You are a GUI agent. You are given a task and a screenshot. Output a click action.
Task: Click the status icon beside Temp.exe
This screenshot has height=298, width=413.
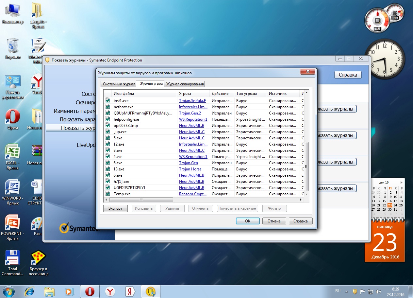(x=107, y=194)
